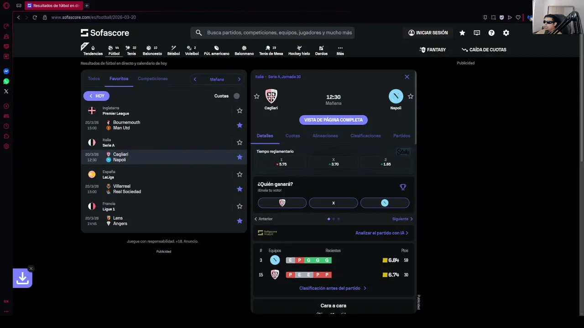Open favorites star in site header
Viewport: 584px width, 328px height.
click(x=462, y=33)
